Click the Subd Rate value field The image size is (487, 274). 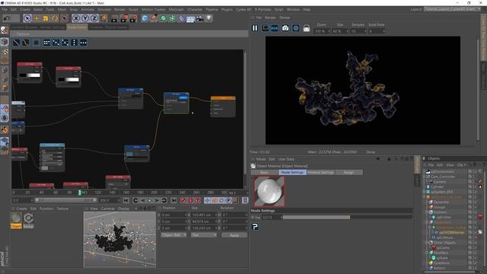[377, 31]
